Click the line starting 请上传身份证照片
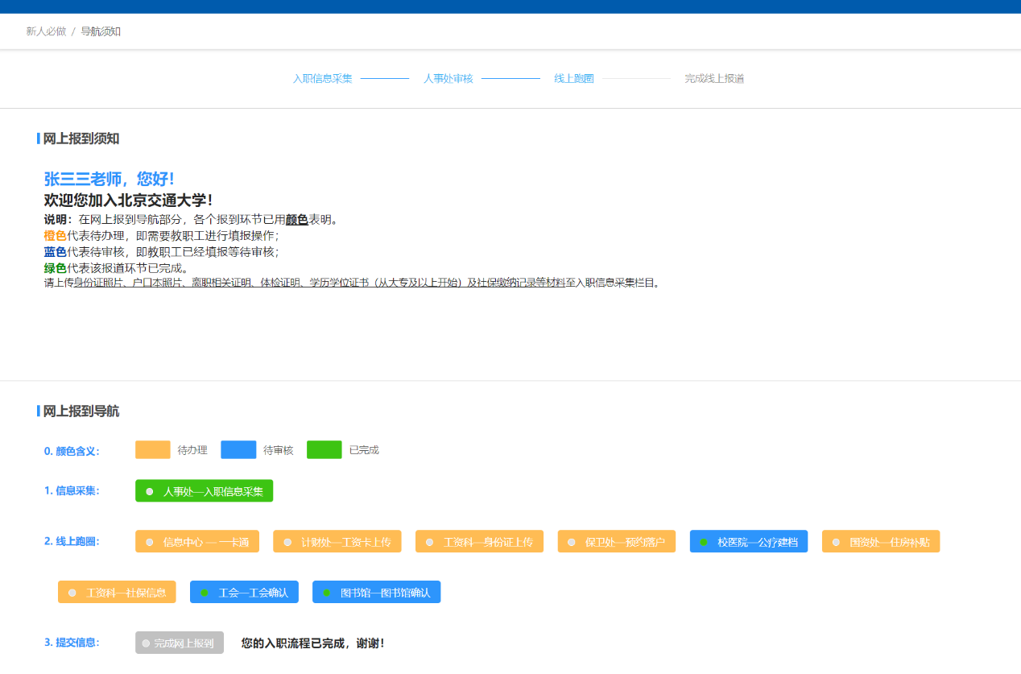 (352, 283)
